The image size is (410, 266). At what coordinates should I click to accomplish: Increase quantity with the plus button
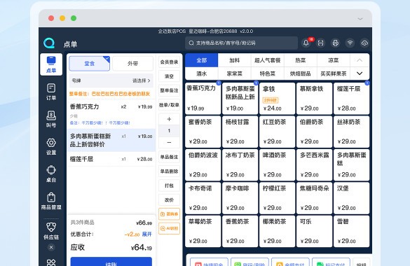169,119
